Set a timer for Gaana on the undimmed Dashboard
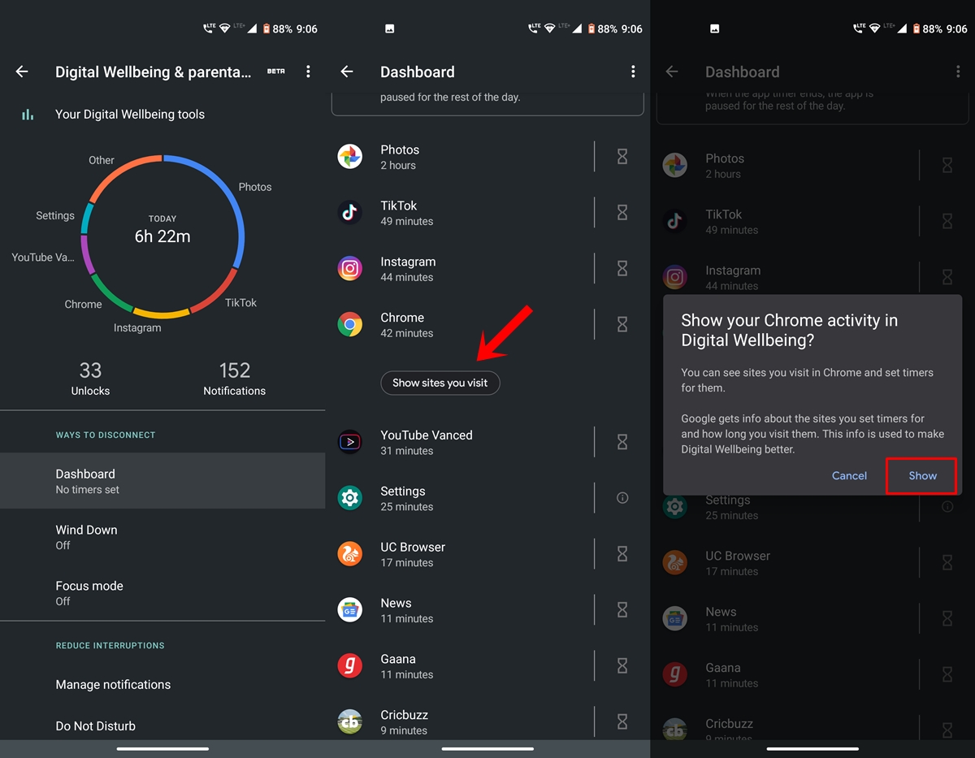Viewport: 975px width, 758px height. tap(622, 666)
